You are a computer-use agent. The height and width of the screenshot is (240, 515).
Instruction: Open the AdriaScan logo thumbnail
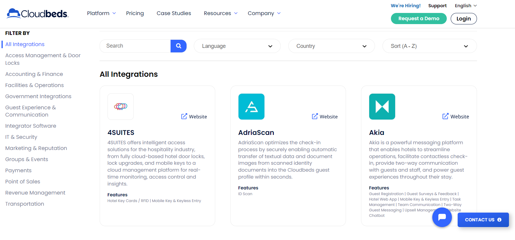pyautogui.click(x=251, y=107)
